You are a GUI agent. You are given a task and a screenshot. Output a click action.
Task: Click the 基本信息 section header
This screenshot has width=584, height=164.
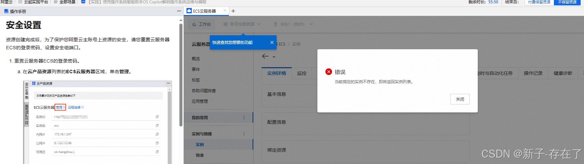tap(277, 94)
